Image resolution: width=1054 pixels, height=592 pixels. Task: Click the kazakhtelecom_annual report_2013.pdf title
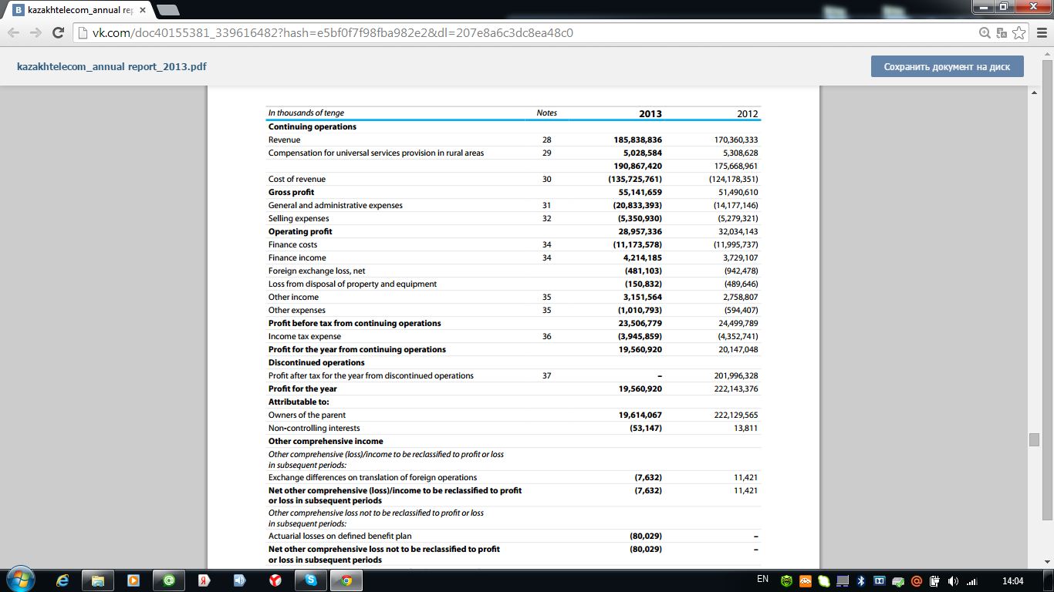point(112,66)
